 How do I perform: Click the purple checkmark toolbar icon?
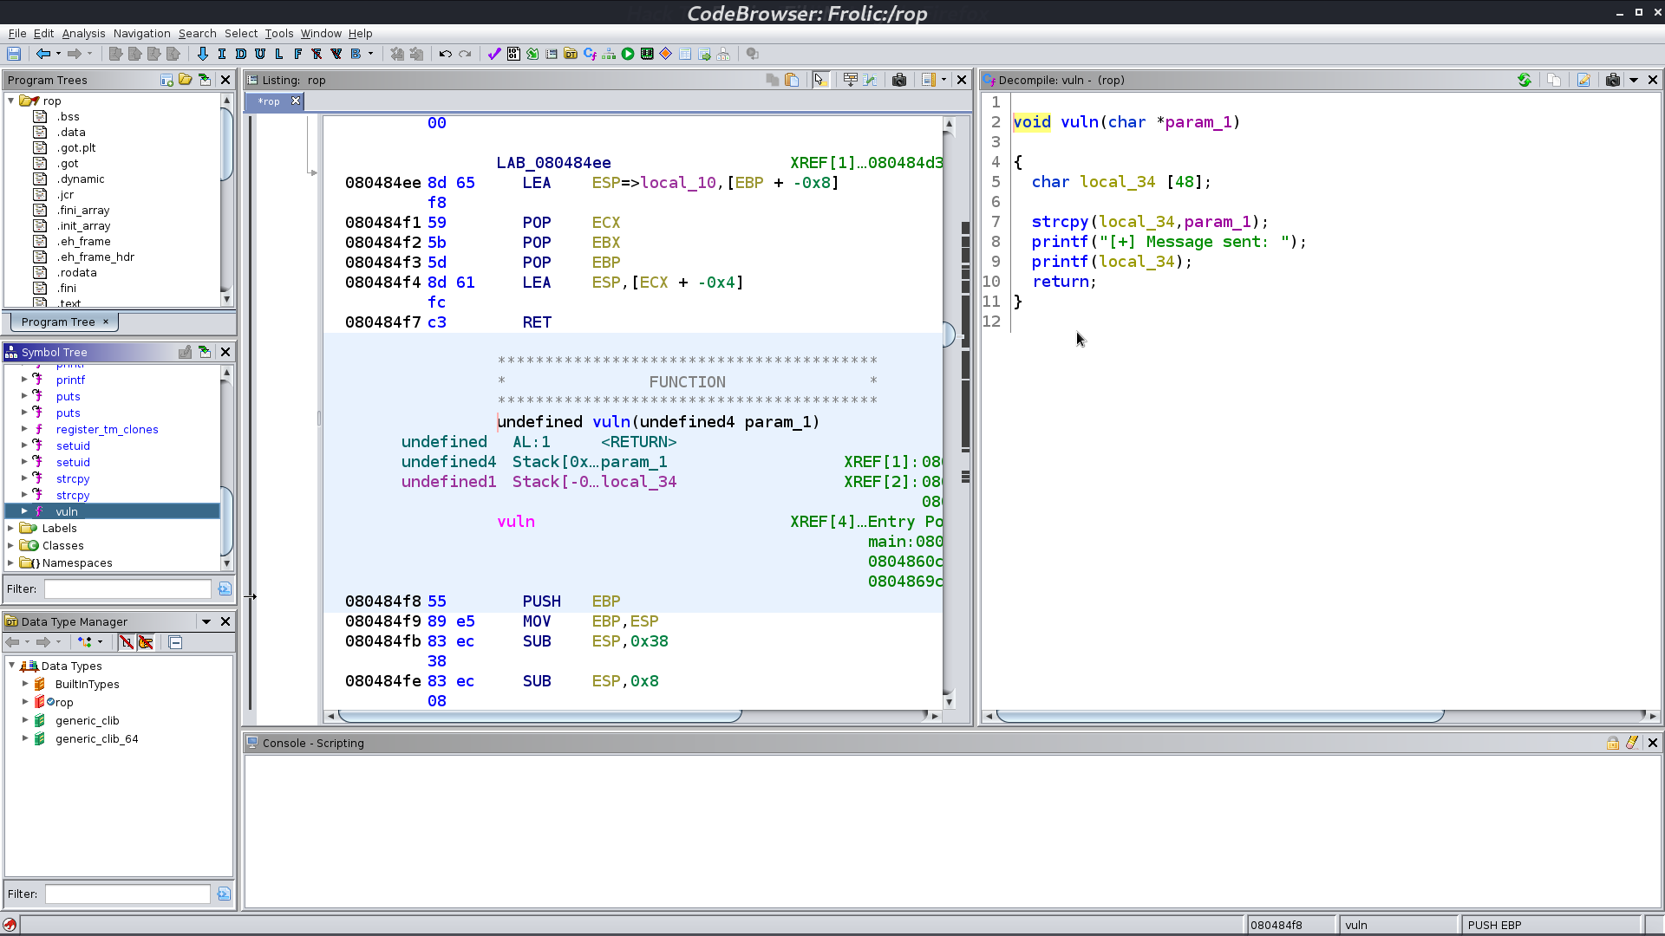494,54
